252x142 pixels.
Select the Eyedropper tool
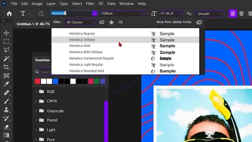[6, 84]
